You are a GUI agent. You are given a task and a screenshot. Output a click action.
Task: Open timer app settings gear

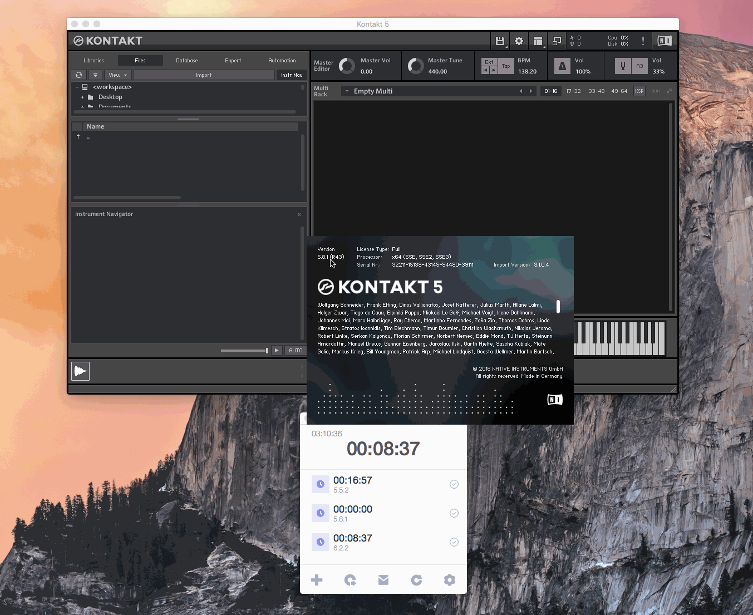click(450, 580)
